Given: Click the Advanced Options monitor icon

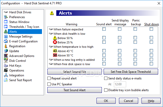Looking at the screenshot, I should 6,56.
